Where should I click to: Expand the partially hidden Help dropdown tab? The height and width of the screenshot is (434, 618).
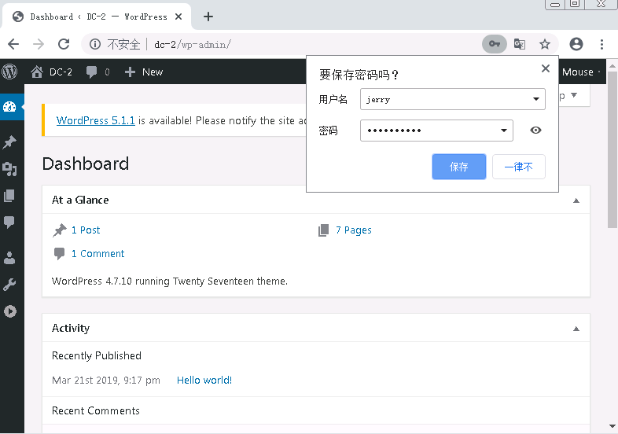pos(574,95)
